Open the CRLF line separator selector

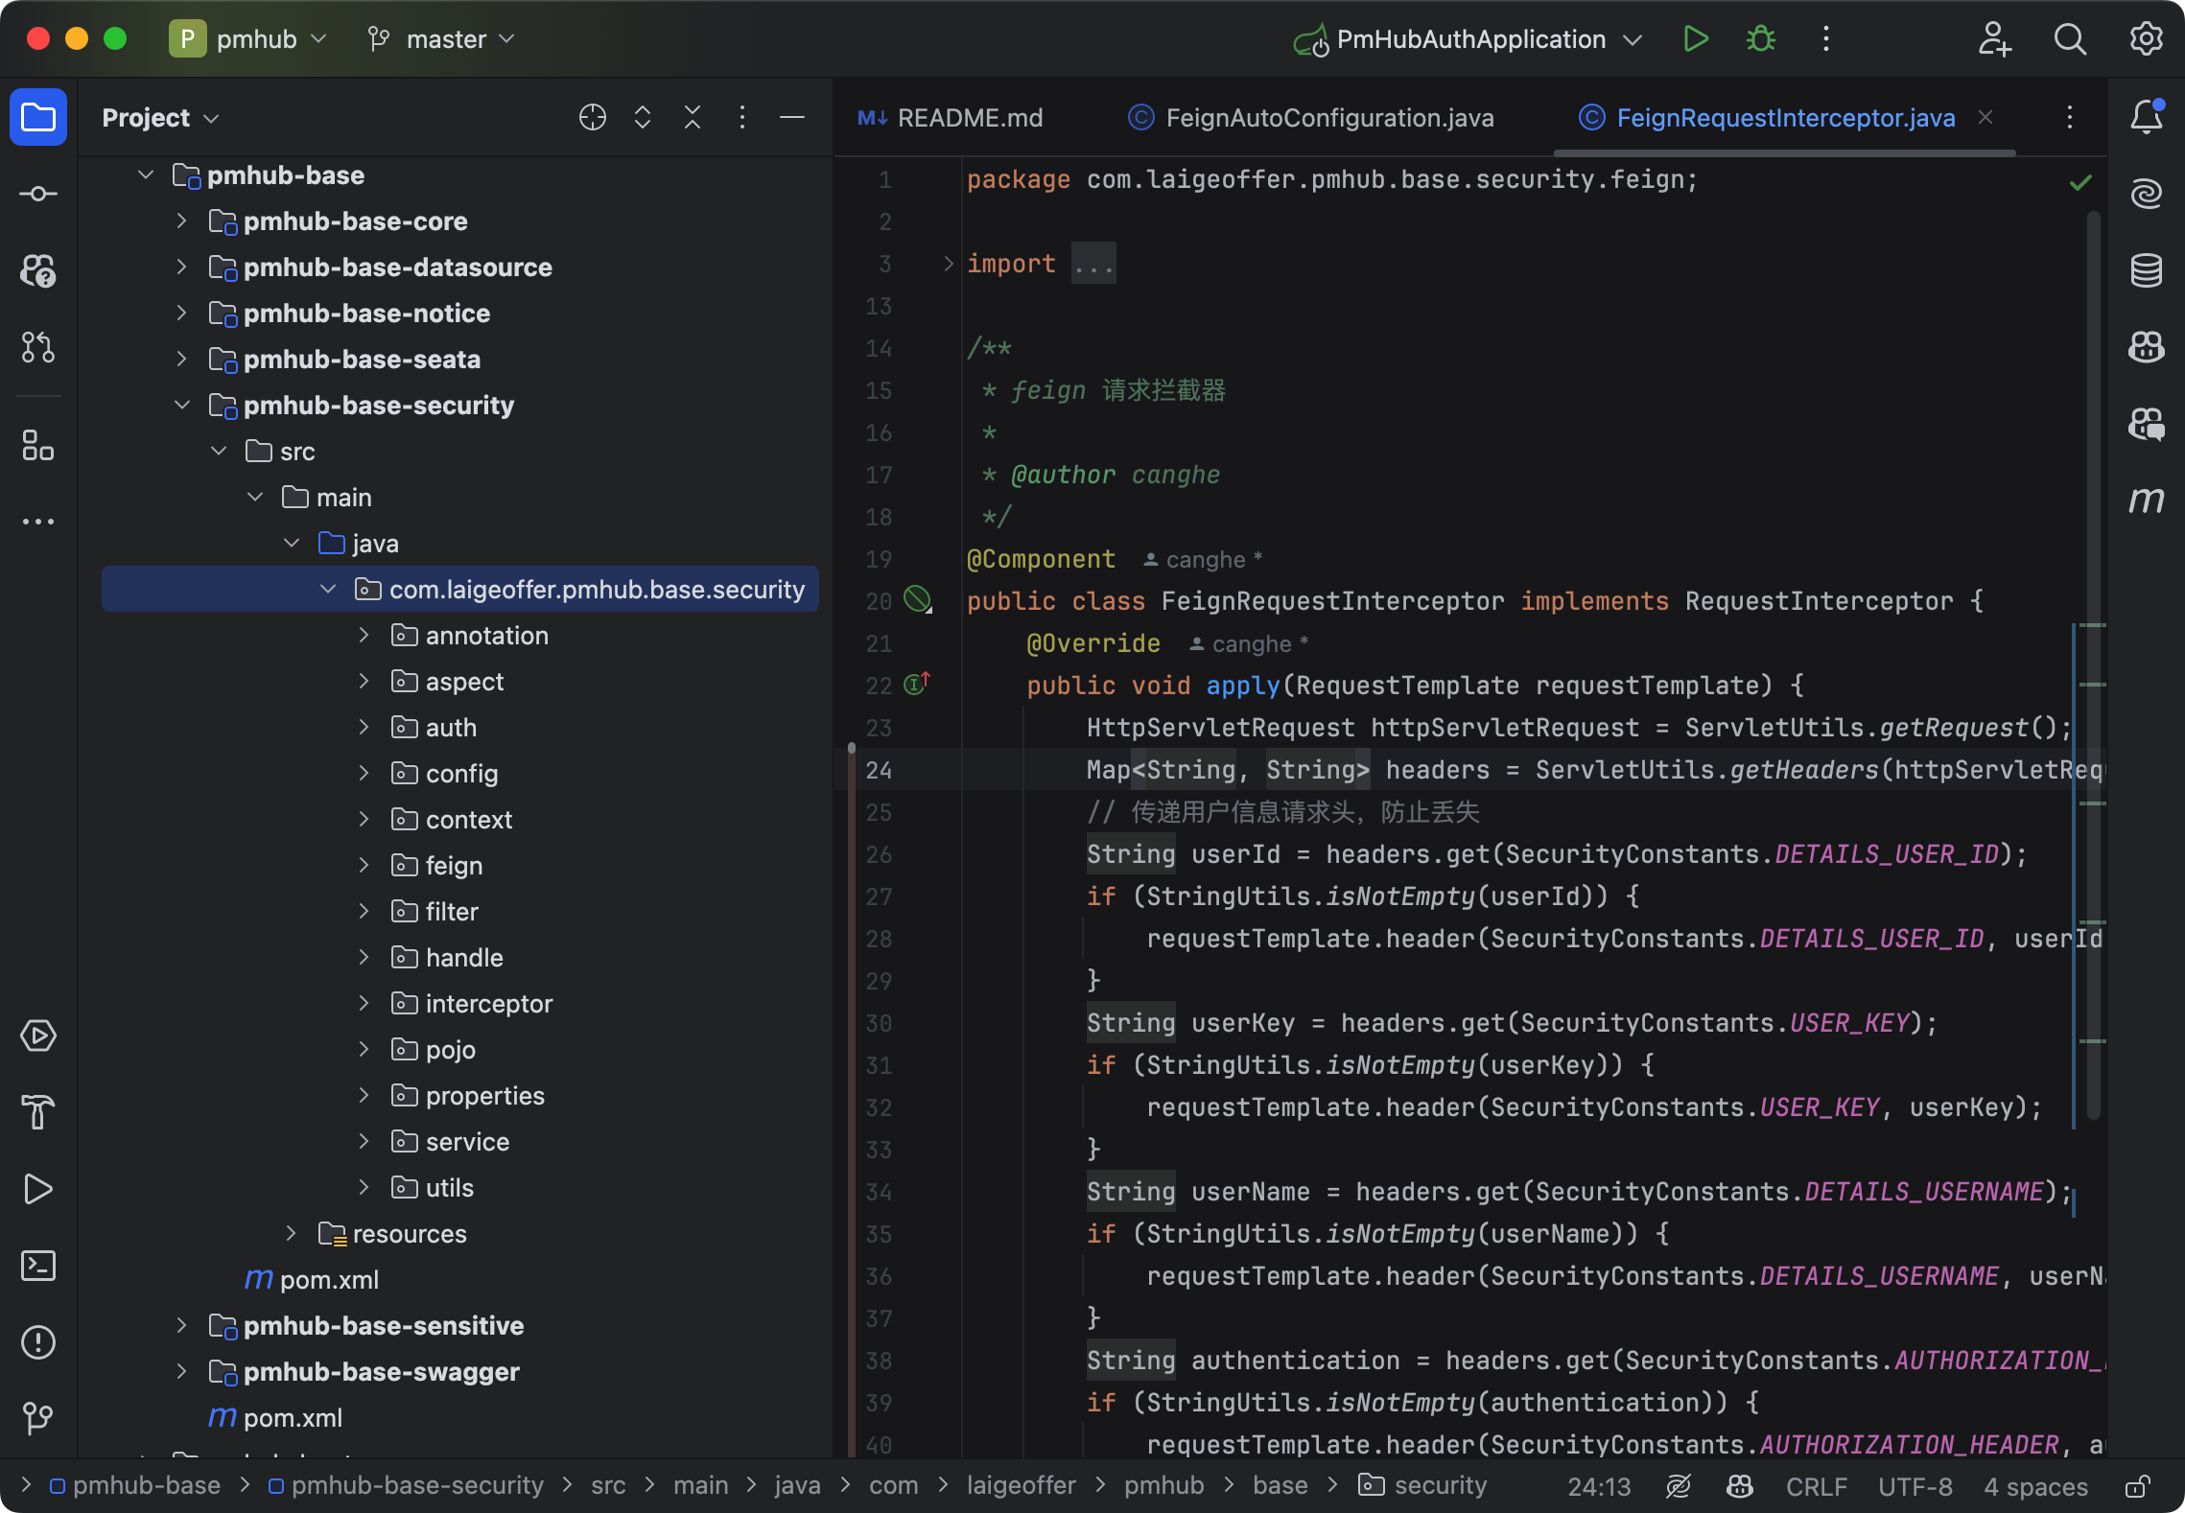tap(1816, 1486)
